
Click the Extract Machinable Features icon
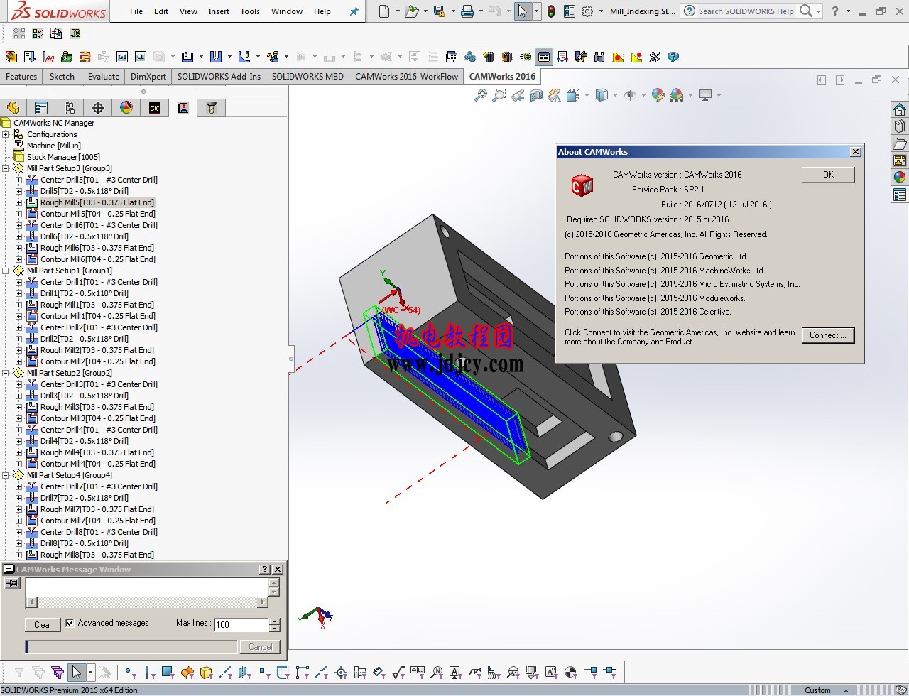click(x=11, y=57)
